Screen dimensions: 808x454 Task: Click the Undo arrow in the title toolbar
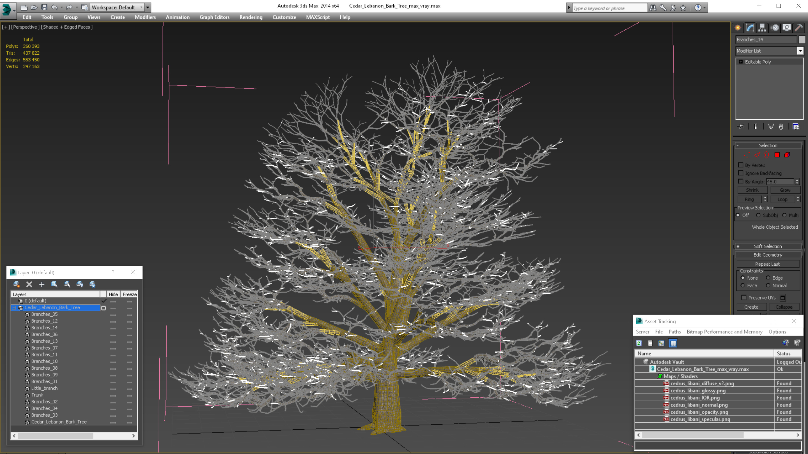[x=54, y=7]
